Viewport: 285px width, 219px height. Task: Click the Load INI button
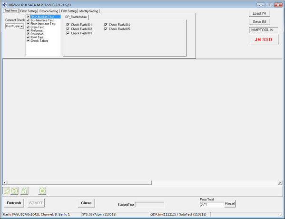click(259, 13)
